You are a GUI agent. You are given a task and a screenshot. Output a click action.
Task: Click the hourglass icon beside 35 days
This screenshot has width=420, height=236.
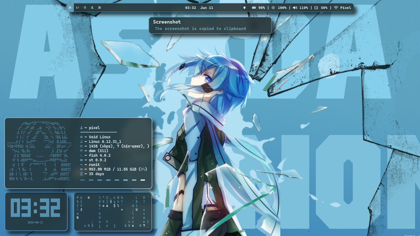[81, 174]
